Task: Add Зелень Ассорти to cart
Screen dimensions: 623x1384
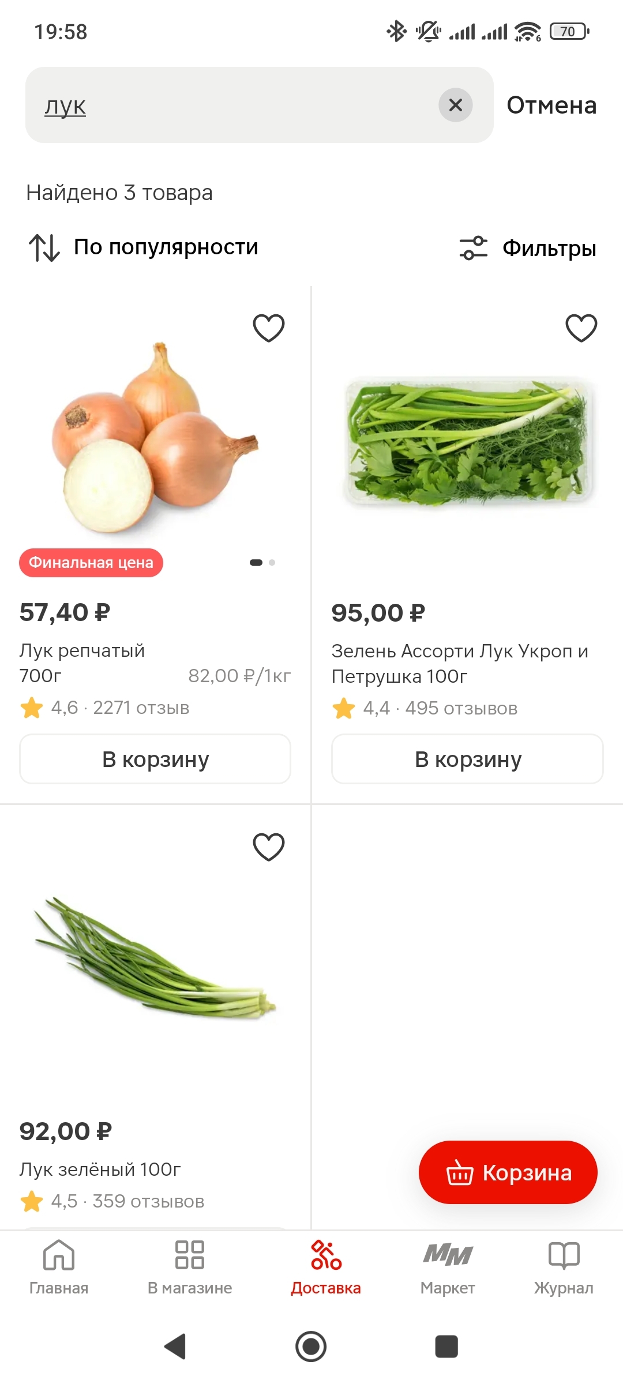Action: (467, 759)
